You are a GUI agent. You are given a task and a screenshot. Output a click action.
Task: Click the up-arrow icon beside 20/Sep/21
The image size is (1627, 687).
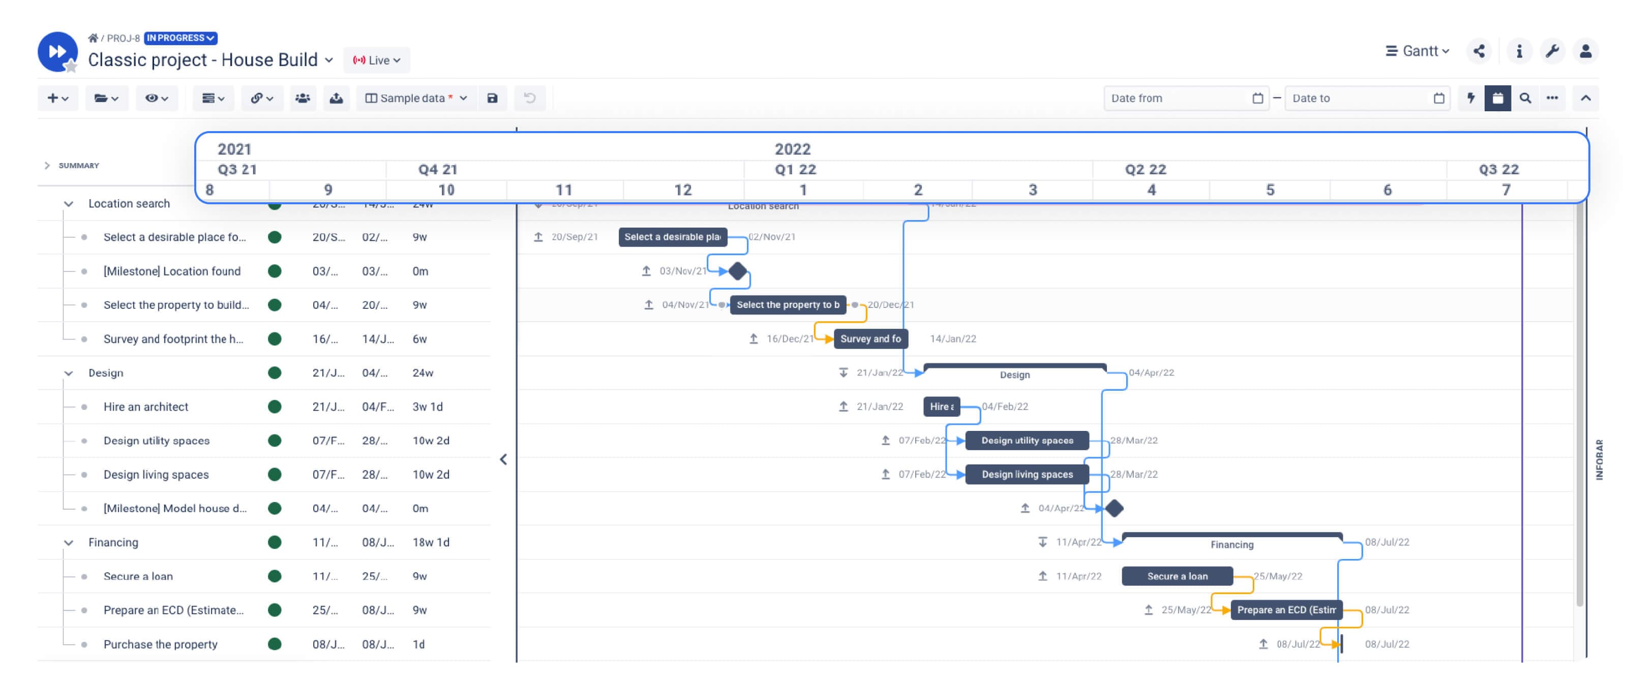tap(538, 237)
